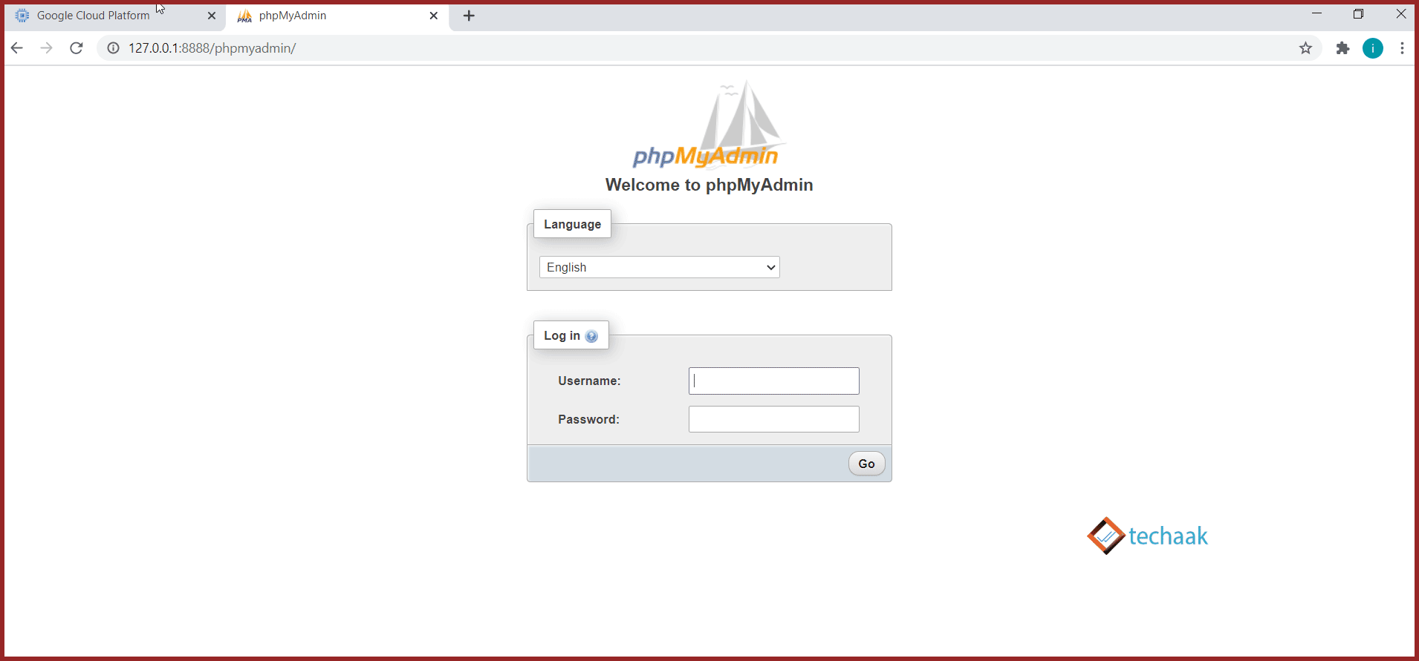Reload the phpMyAdmin page
Screen dimensions: 1419x661
point(76,48)
